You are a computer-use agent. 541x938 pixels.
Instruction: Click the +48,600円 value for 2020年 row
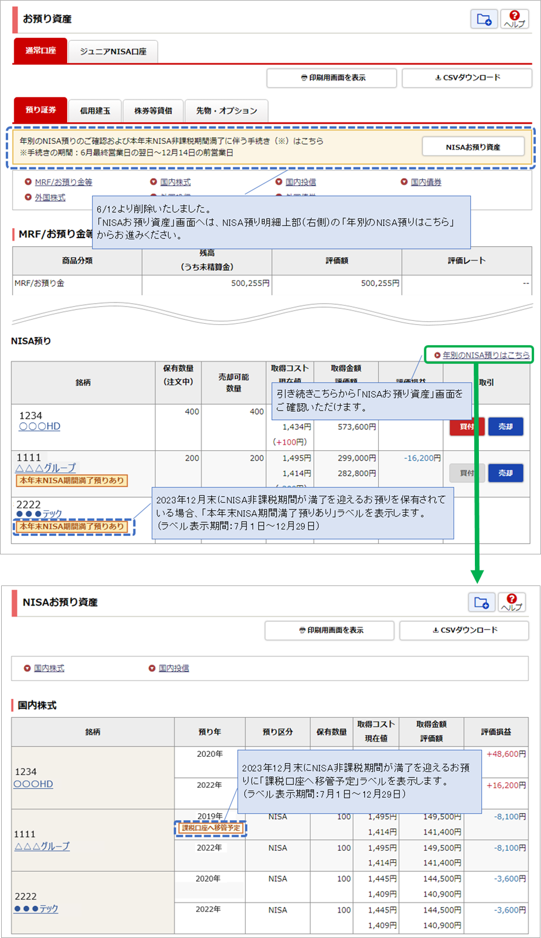(506, 754)
